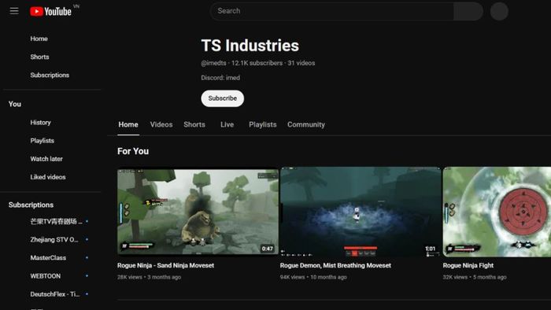Open Sand Ninja Moveset video thumbnail
Screen dimensions: 551x310
coord(198,212)
